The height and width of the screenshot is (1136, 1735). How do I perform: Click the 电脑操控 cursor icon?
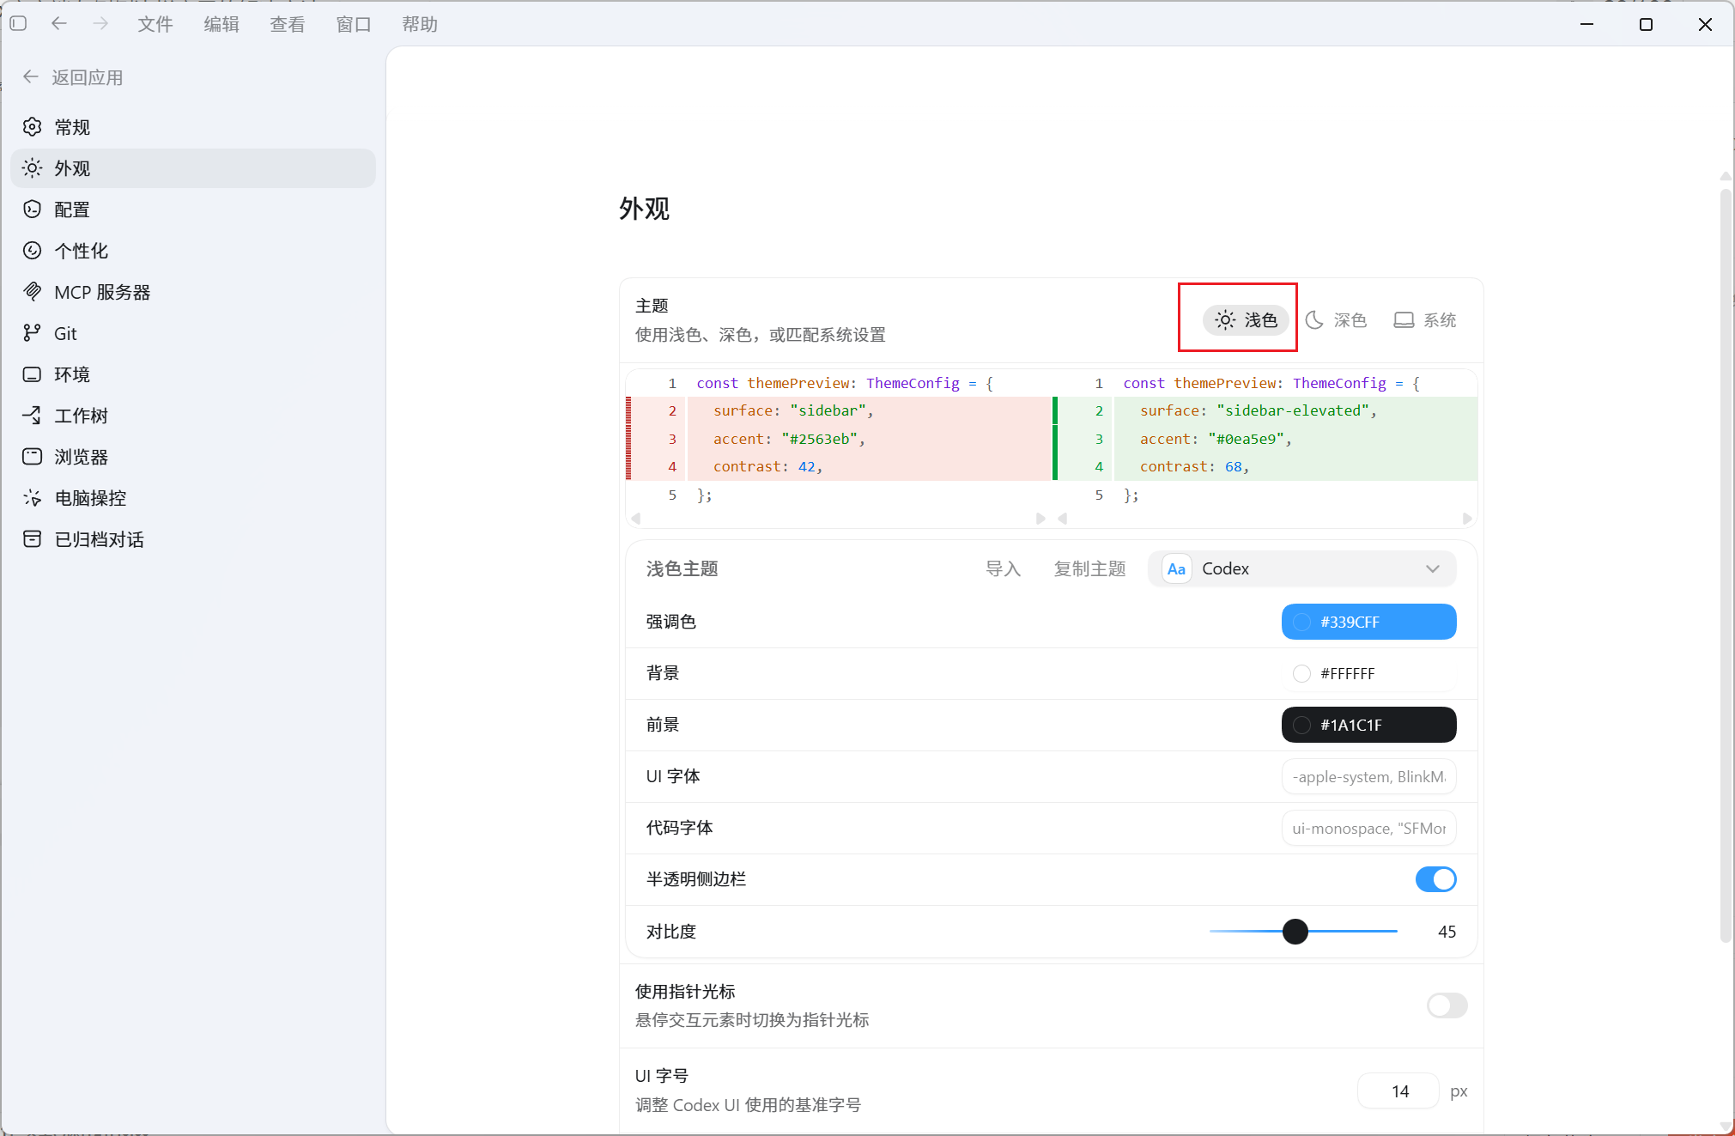click(33, 498)
